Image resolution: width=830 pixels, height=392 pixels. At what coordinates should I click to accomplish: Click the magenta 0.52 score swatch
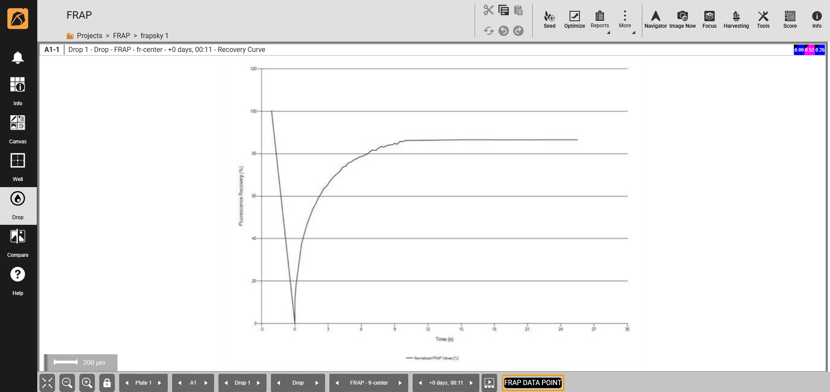(809, 50)
